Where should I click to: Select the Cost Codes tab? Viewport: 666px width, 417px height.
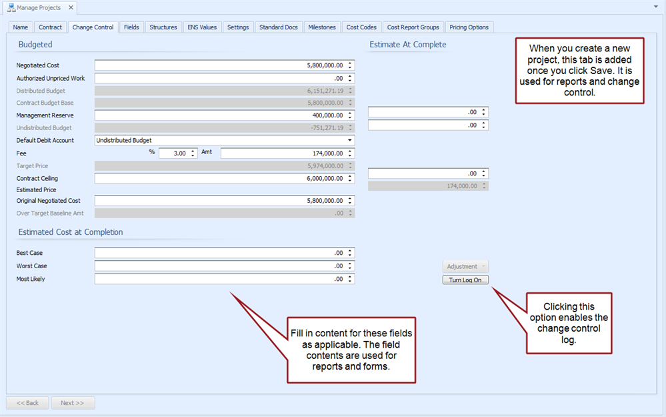(x=361, y=27)
